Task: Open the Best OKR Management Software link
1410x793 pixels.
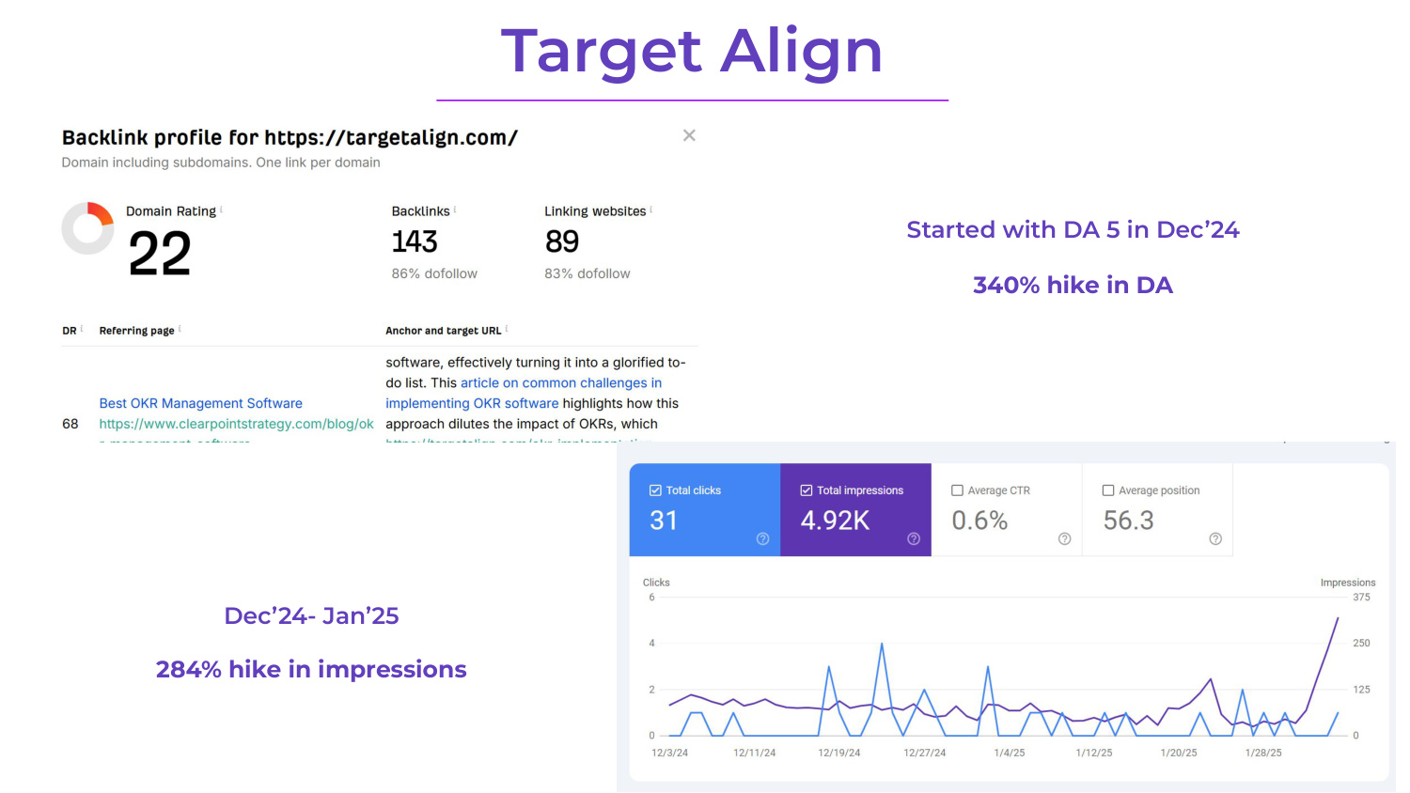Action: (200, 403)
